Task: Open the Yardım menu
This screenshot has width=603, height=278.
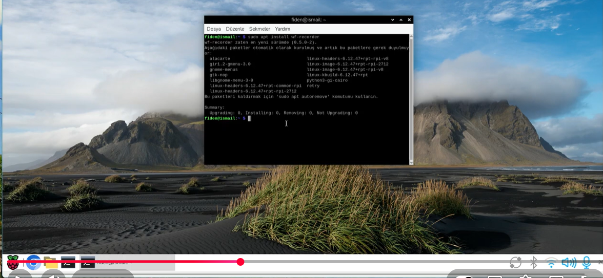Action: pyautogui.click(x=283, y=29)
